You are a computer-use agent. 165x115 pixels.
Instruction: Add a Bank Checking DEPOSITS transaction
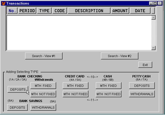[18, 89]
